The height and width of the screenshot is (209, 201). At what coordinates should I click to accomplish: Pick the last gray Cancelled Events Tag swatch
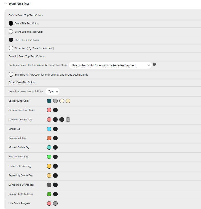coord(68,120)
